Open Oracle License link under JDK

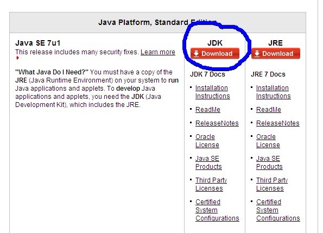[207, 141]
